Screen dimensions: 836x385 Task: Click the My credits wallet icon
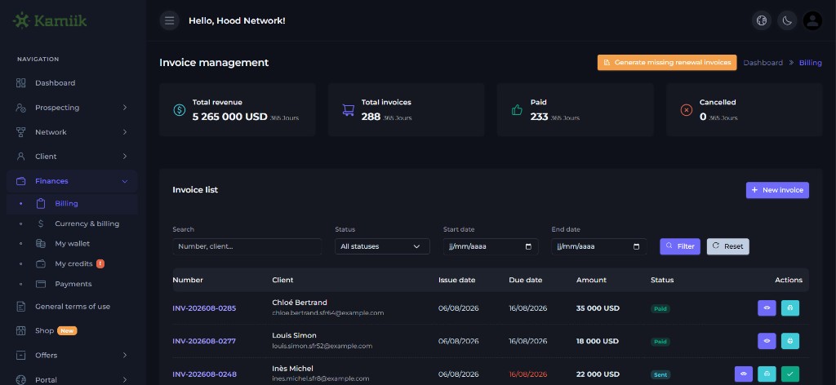tap(41, 263)
